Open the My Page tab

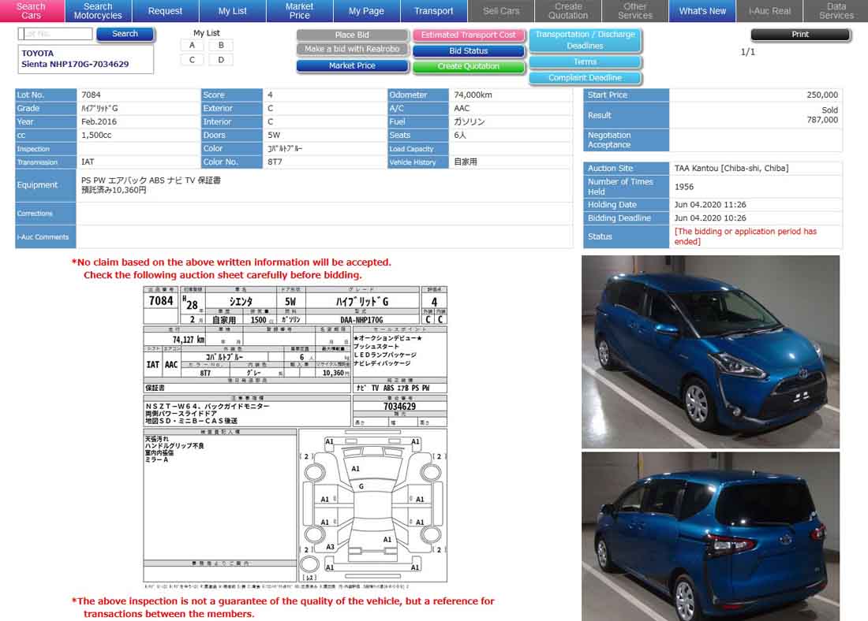(366, 10)
